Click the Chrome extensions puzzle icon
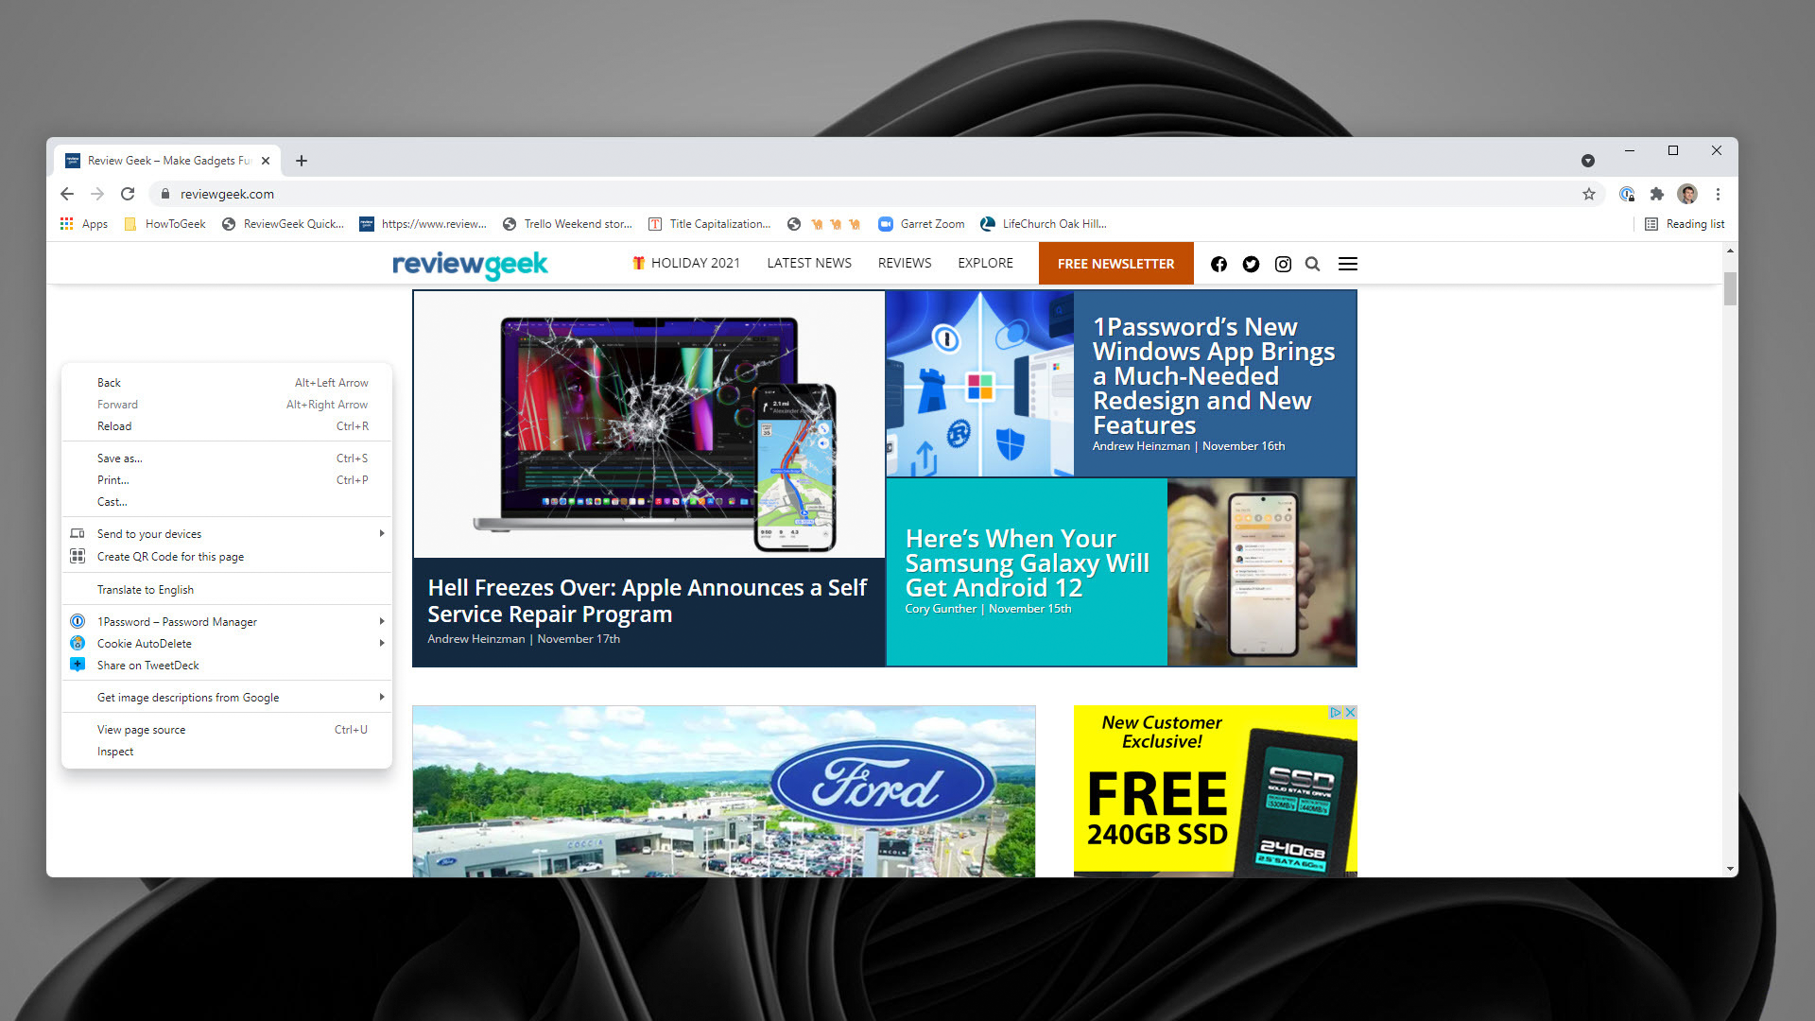1815x1021 pixels. point(1655,193)
